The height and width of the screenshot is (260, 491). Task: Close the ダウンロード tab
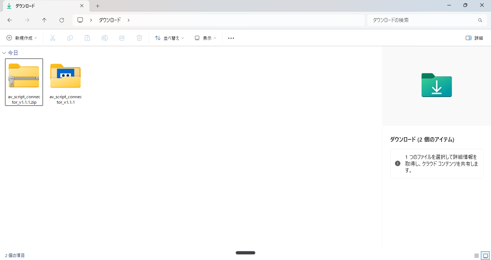[82, 6]
